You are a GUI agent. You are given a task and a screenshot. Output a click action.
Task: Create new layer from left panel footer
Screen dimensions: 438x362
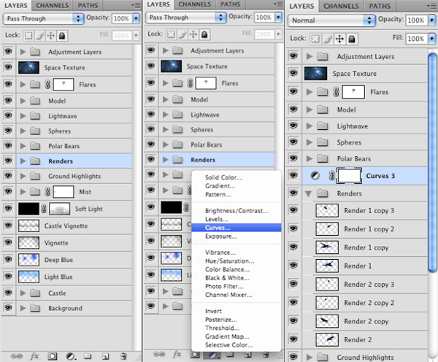tap(105, 356)
